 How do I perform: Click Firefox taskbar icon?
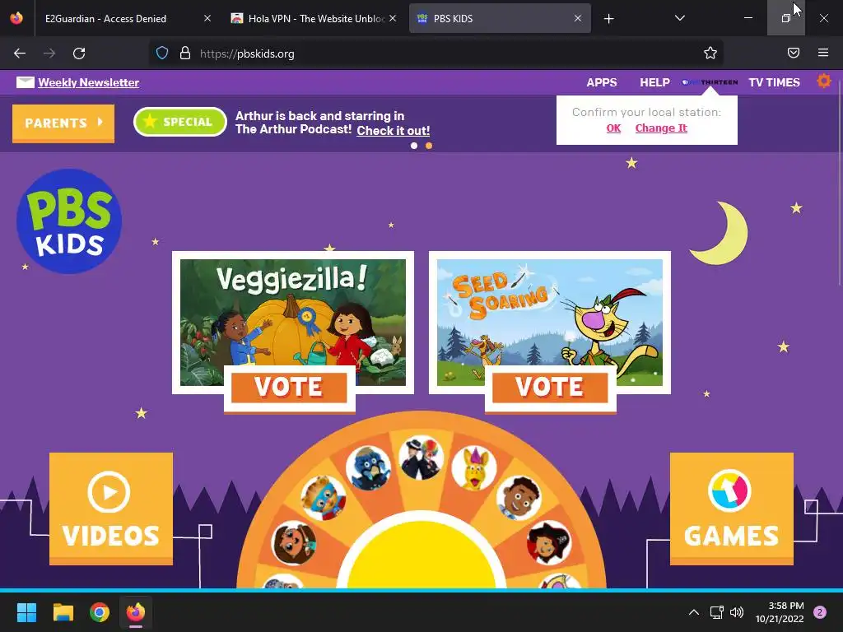point(136,612)
